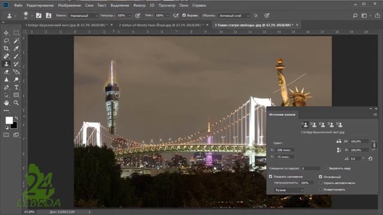Toggle pressure for opacity icon
The image size is (383, 215).
pos(138,16)
